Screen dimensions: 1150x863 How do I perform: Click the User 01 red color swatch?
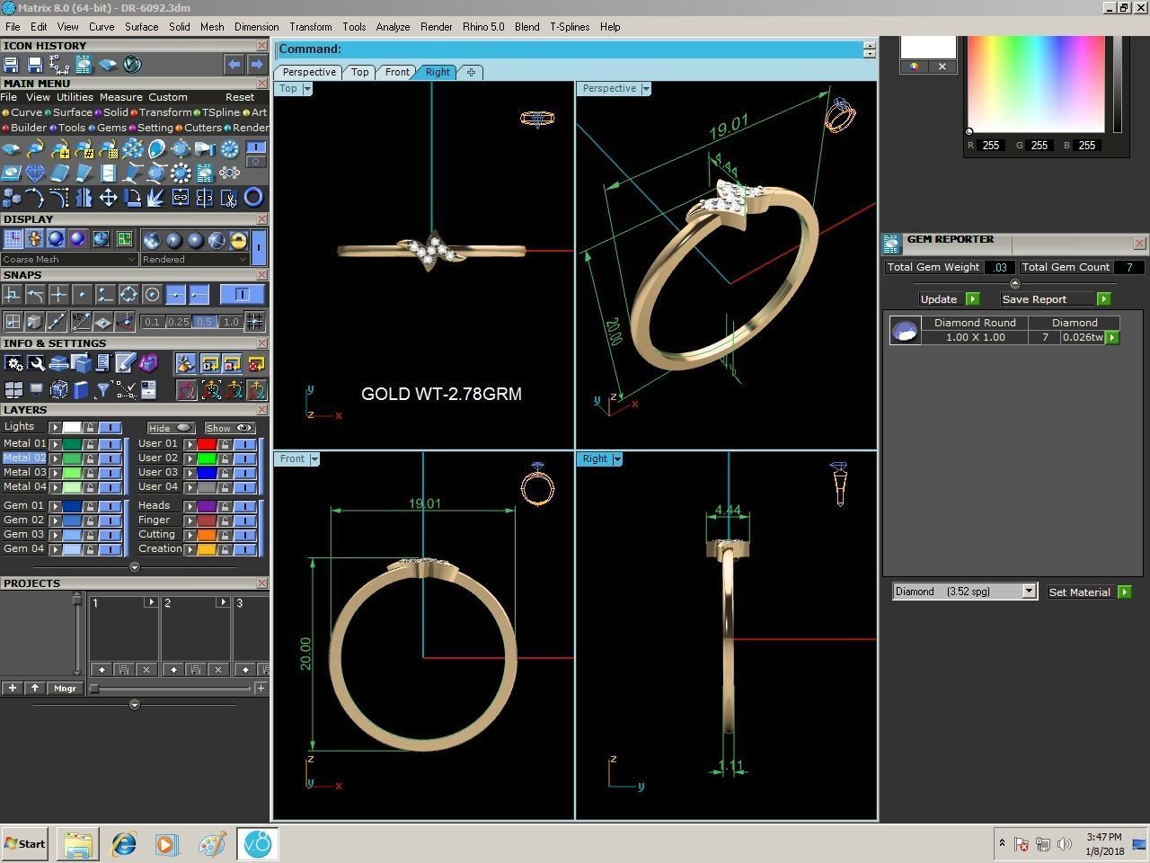click(x=207, y=444)
